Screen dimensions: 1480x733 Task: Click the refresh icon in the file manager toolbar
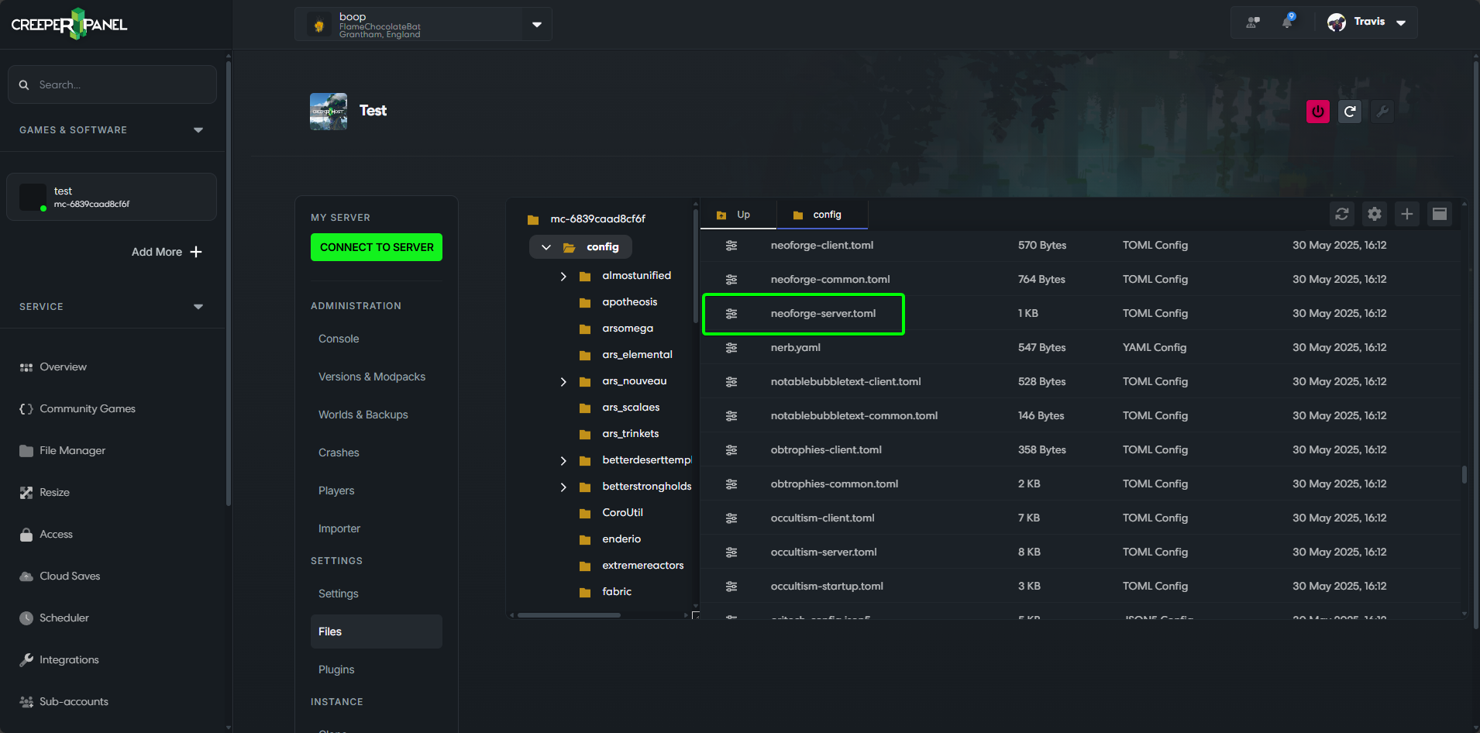pyautogui.click(x=1342, y=214)
